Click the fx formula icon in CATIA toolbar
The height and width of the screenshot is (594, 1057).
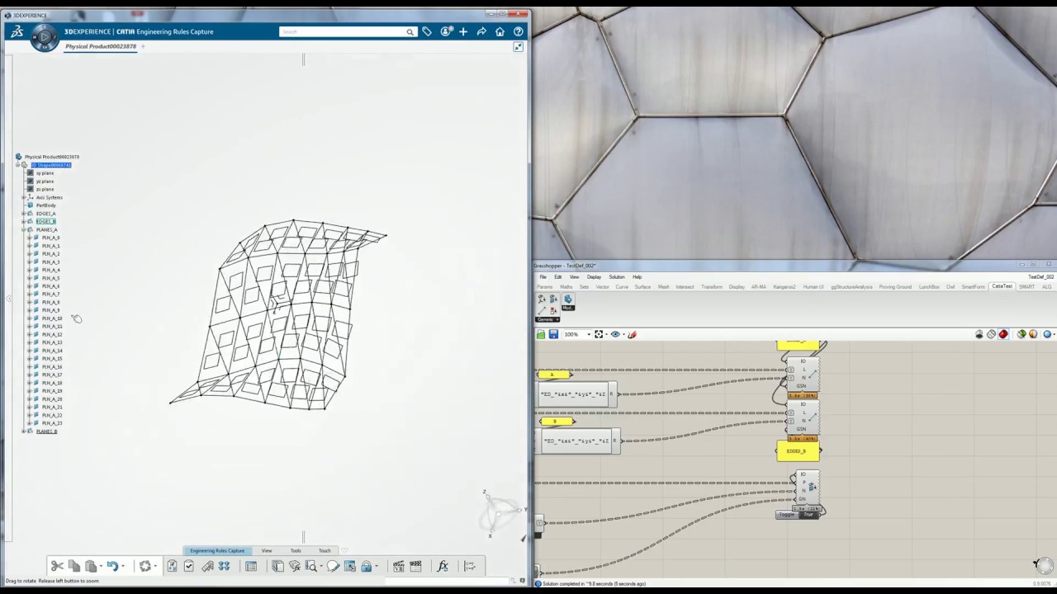point(443,566)
